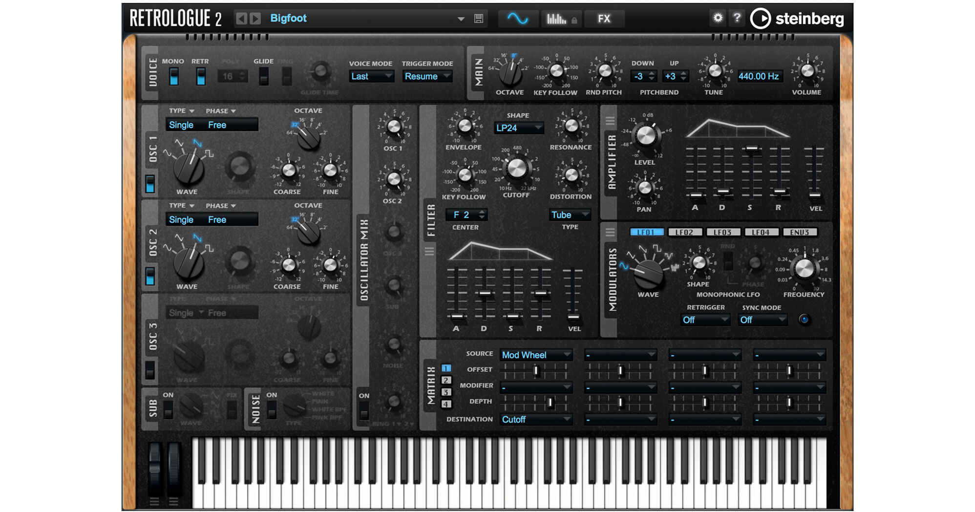Click the OSC 1 Wave selector knob

click(x=189, y=169)
